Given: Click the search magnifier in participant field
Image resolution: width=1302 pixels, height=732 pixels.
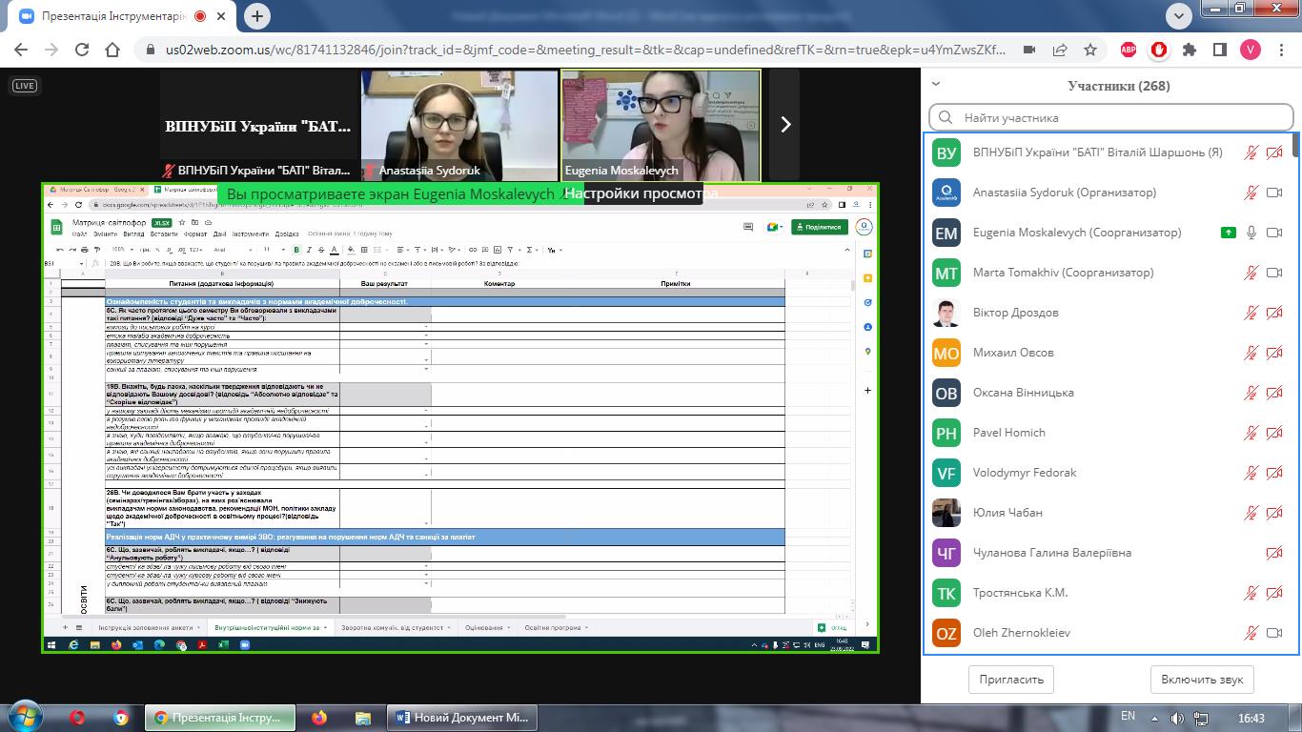Looking at the screenshot, I should 946,117.
